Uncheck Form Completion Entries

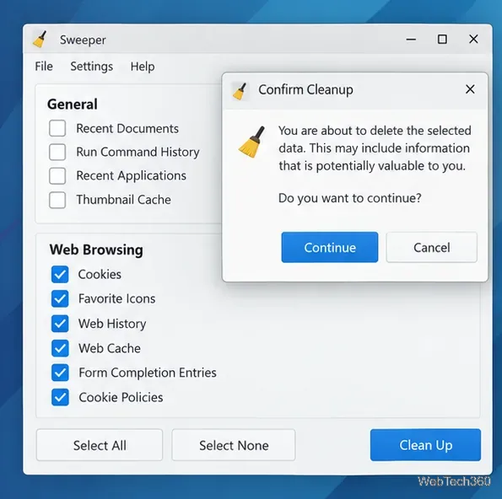point(60,373)
